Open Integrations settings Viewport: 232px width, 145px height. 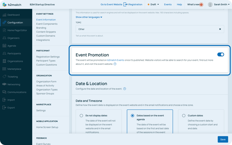[x=43, y=40]
